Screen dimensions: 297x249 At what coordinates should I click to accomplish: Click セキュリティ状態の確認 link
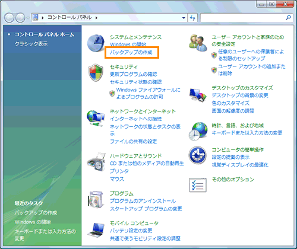136,82
